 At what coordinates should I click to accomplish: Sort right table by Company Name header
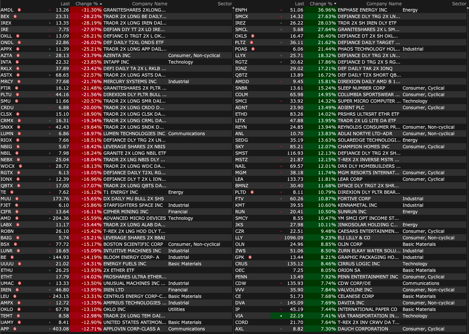point(384,4)
